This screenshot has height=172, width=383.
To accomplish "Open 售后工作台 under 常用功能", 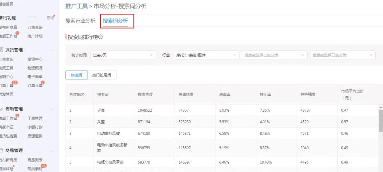I will click(8, 36).
